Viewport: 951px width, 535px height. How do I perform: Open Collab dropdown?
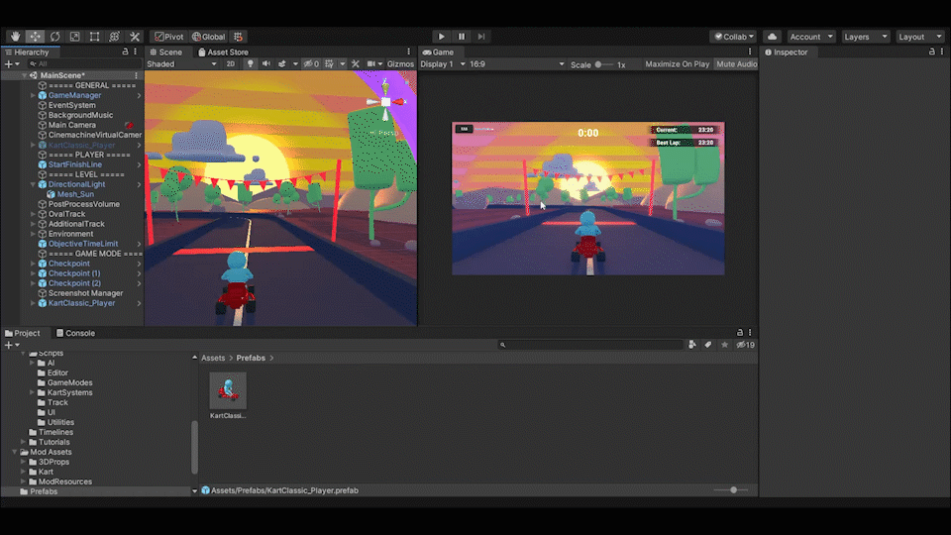click(734, 37)
